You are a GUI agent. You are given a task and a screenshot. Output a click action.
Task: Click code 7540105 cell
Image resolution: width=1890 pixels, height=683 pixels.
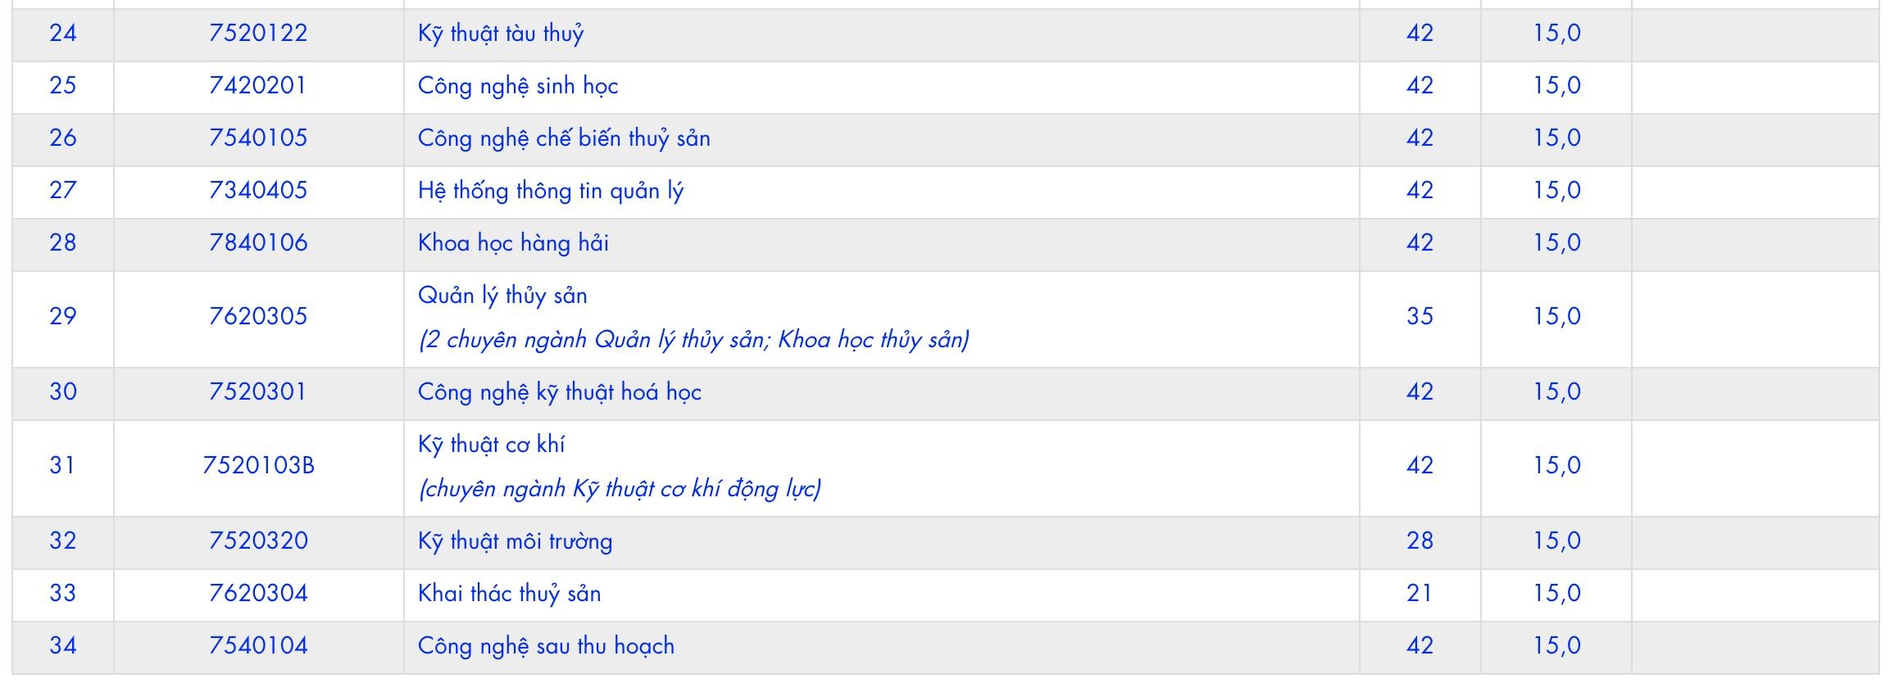(x=257, y=138)
